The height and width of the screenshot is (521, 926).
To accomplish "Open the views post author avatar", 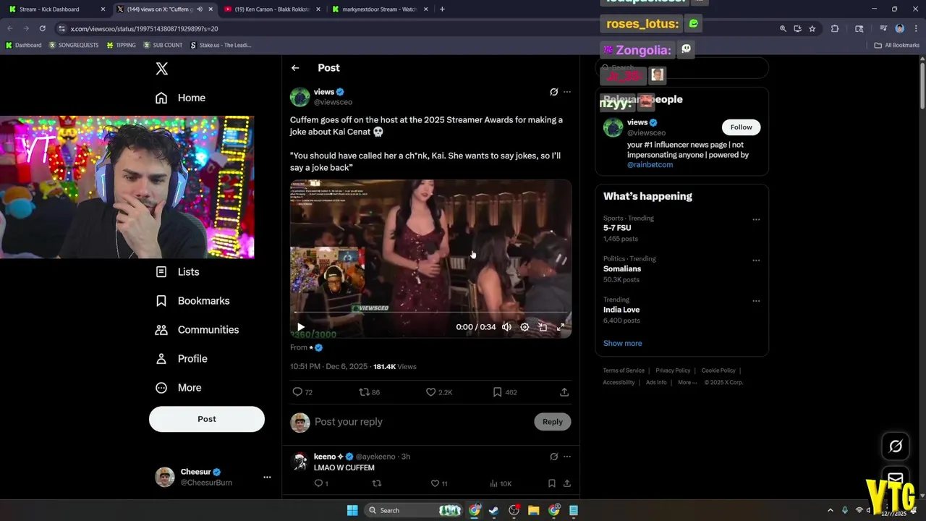I will pyautogui.click(x=300, y=97).
